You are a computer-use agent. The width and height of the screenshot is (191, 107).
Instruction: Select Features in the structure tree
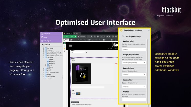(50, 50)
